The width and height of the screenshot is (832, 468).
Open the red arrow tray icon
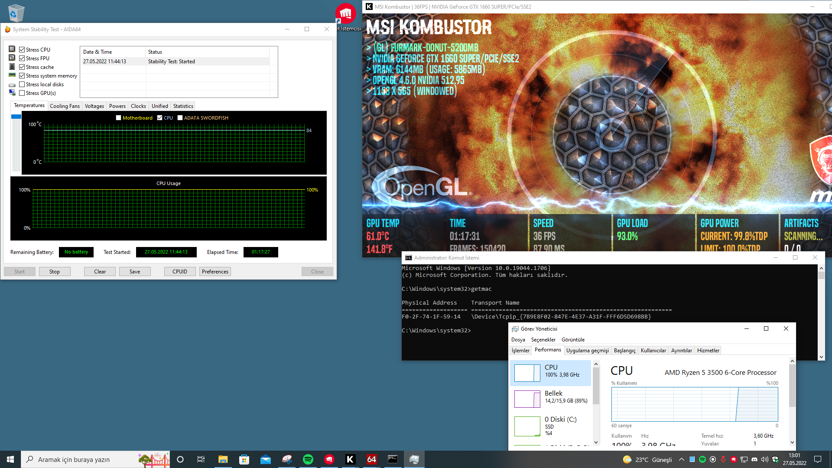click(723, 459)
